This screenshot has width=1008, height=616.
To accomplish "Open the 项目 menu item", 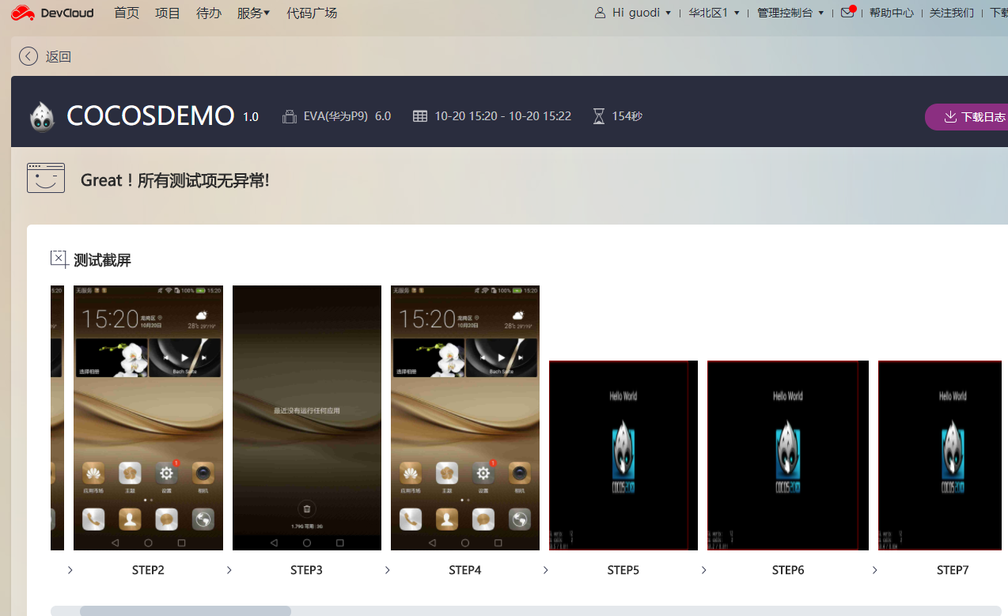I will click(168, 13).
